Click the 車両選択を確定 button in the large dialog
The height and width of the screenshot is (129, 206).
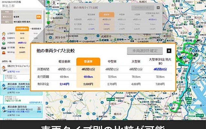[x=145, y=51]
